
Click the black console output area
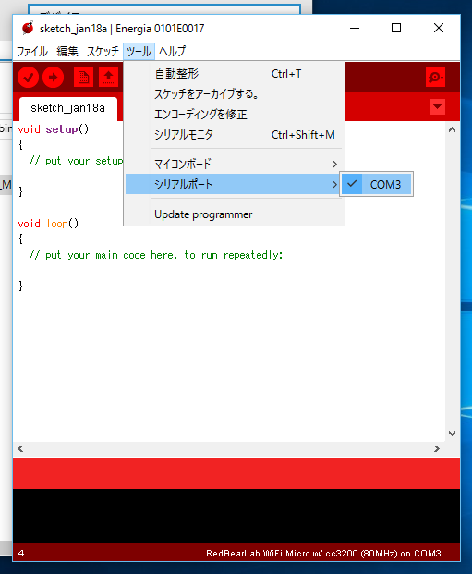(x=236, y=516)
